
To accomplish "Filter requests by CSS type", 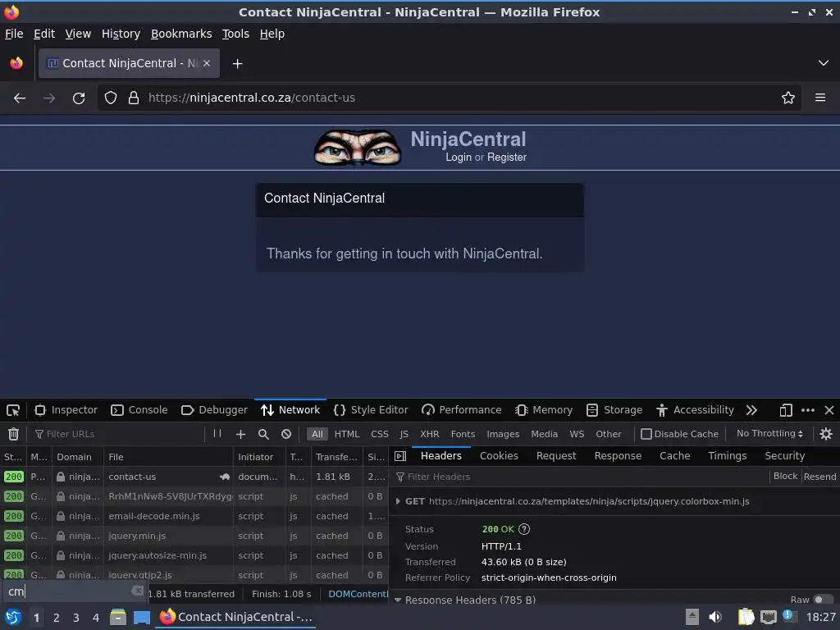I will (379, 434).
